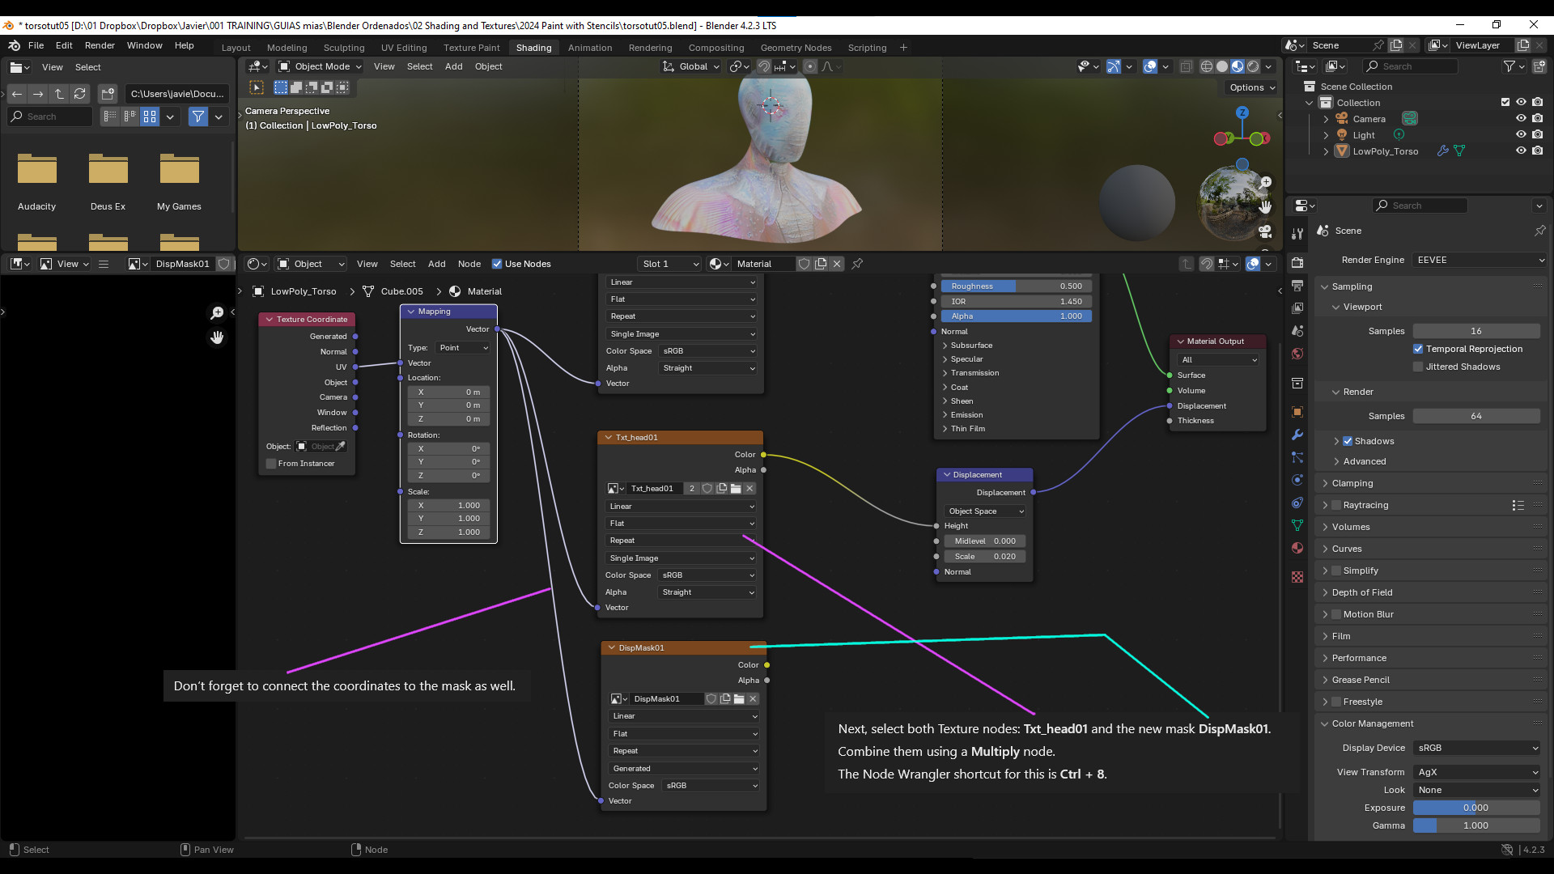Image resolution: width=1554 pixels, height=874 pixels.
Task: Open the Material properties tab icon
Action: [1297, 548]
